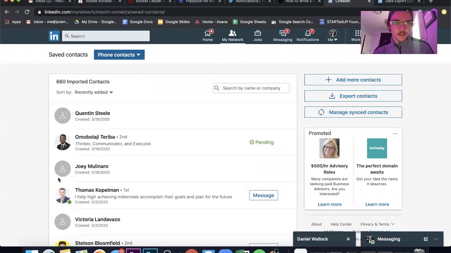The height and width of the screenshot is (253, 451).
Task: Click Export contacts button
Action: pyautogui.click(x=353, y=96)
